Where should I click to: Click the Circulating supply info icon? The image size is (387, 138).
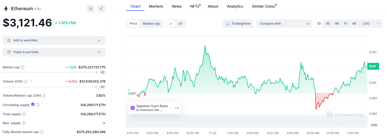(38, 105)
